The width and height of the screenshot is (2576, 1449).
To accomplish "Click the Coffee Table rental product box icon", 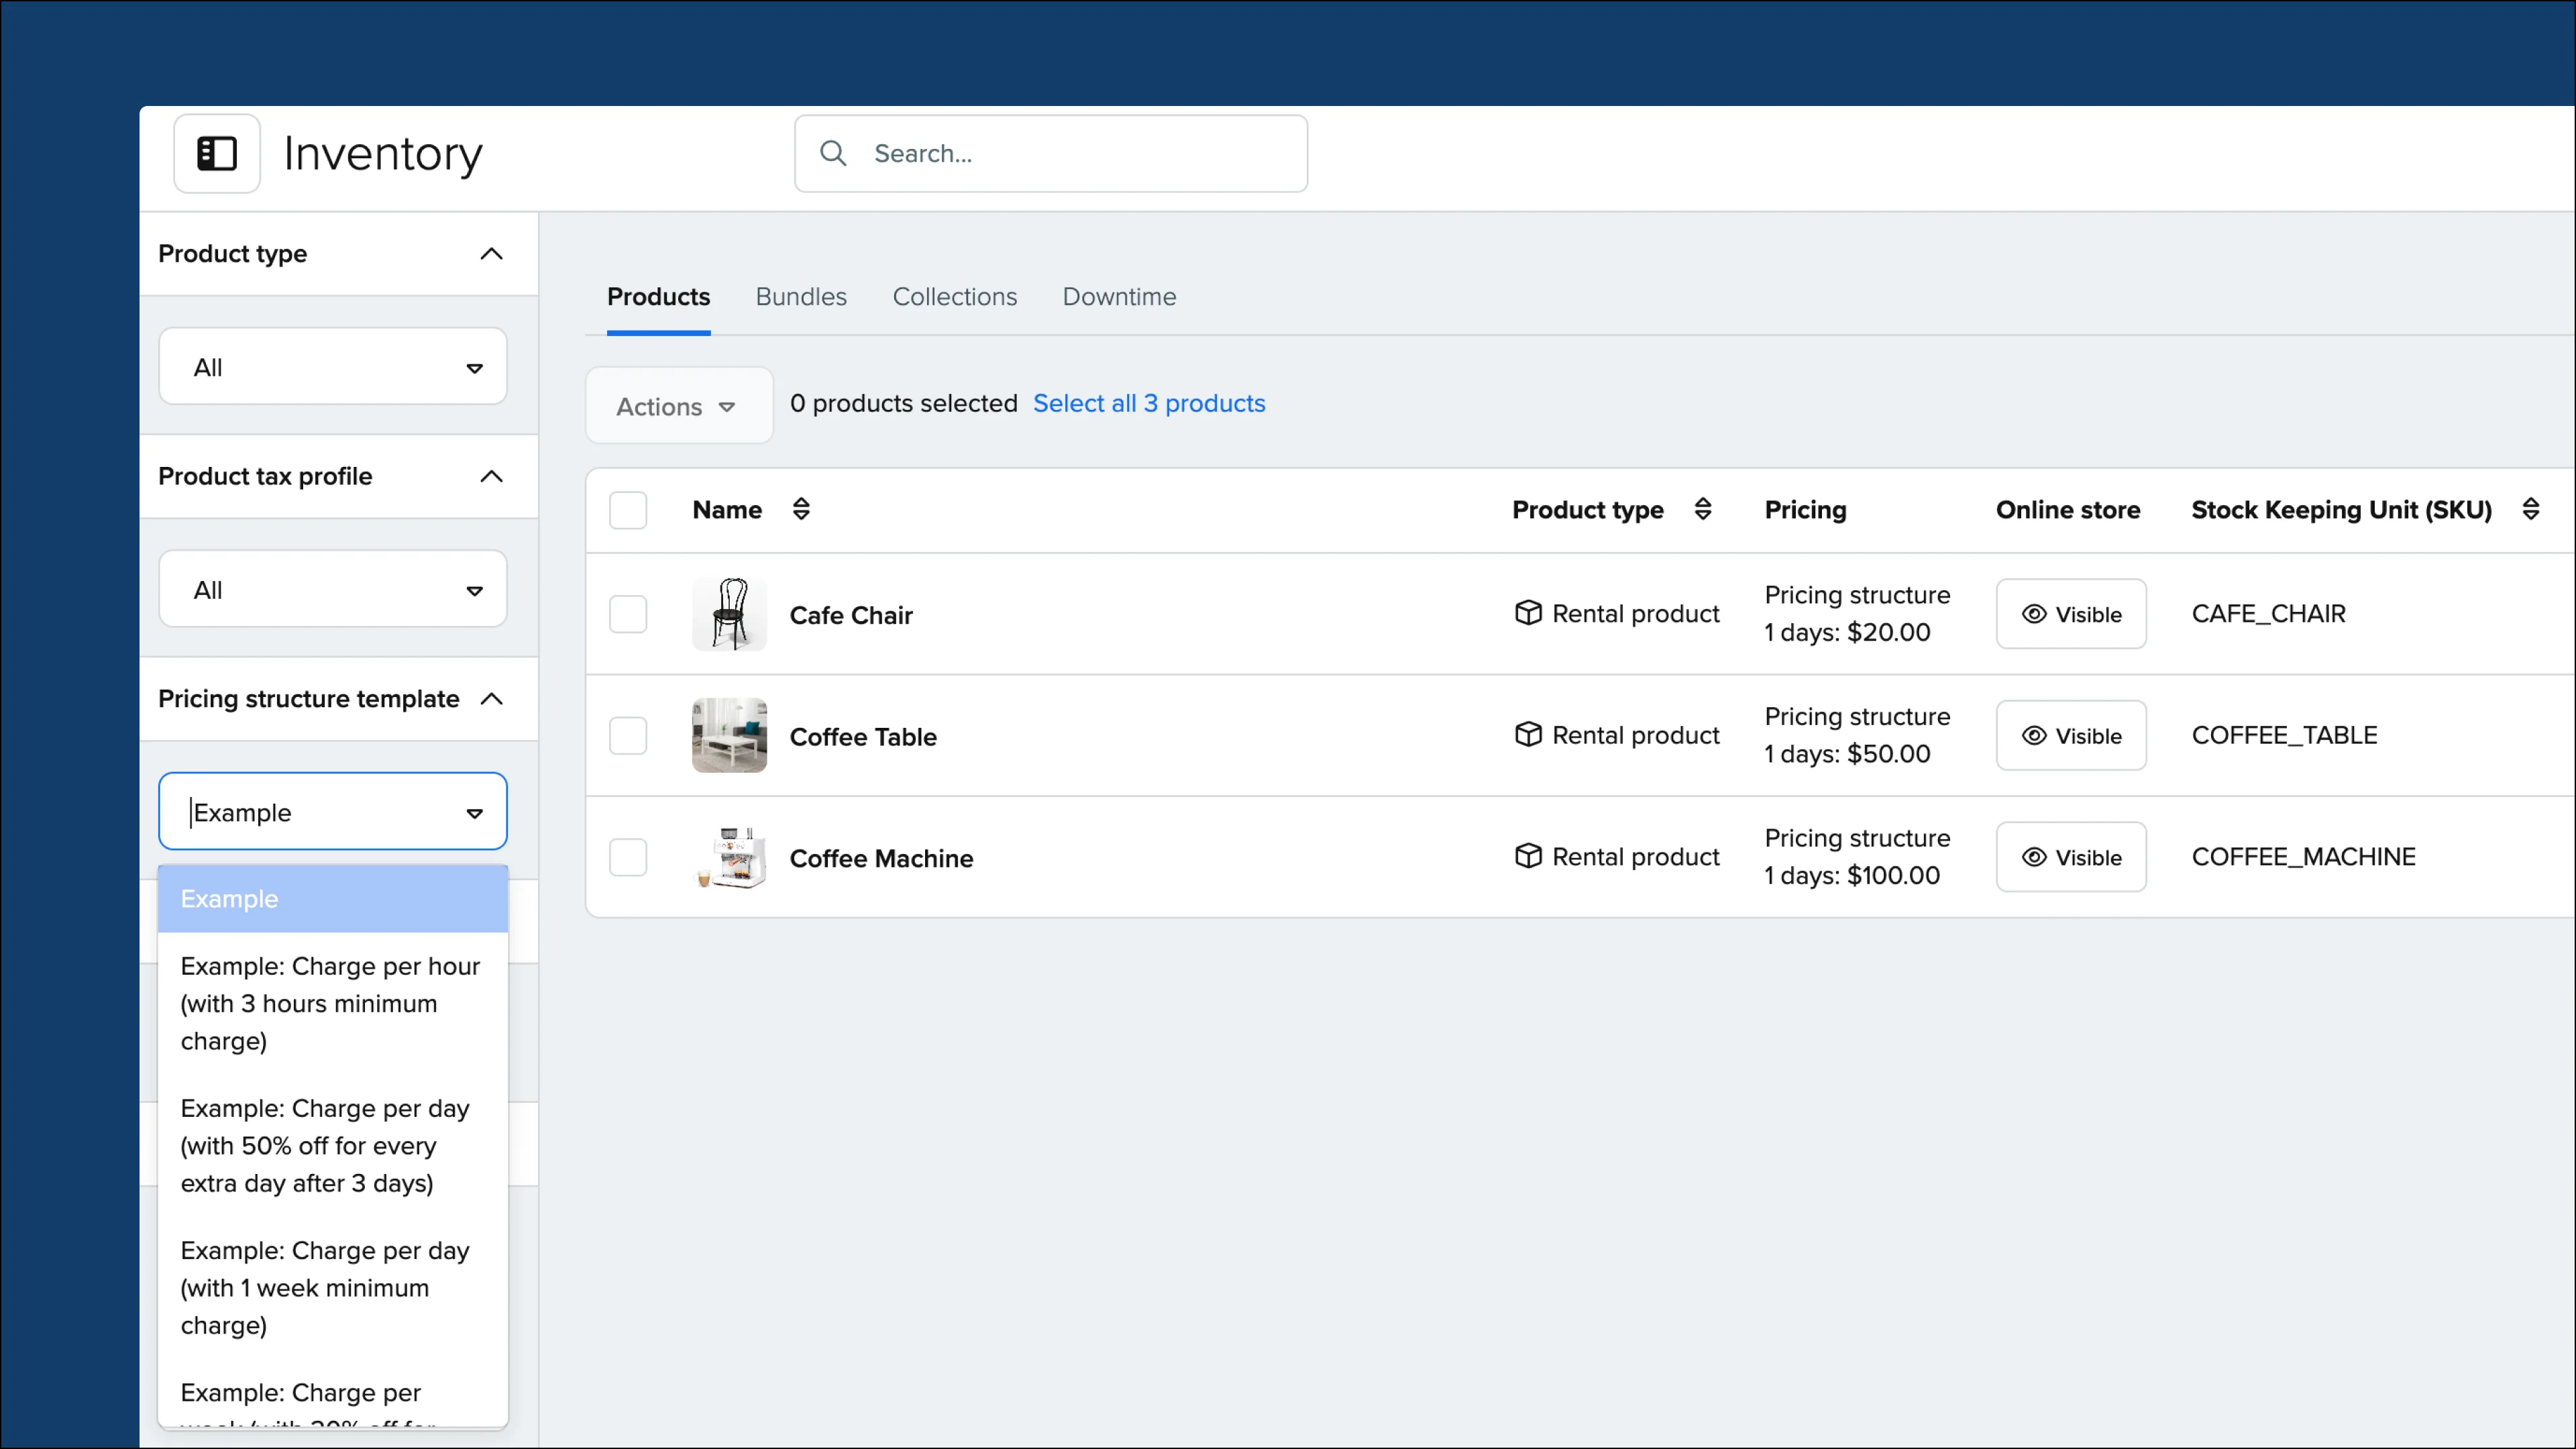I will pos(1528,735).
